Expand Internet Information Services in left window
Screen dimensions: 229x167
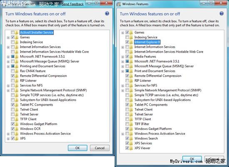click(x=8, y=47)
